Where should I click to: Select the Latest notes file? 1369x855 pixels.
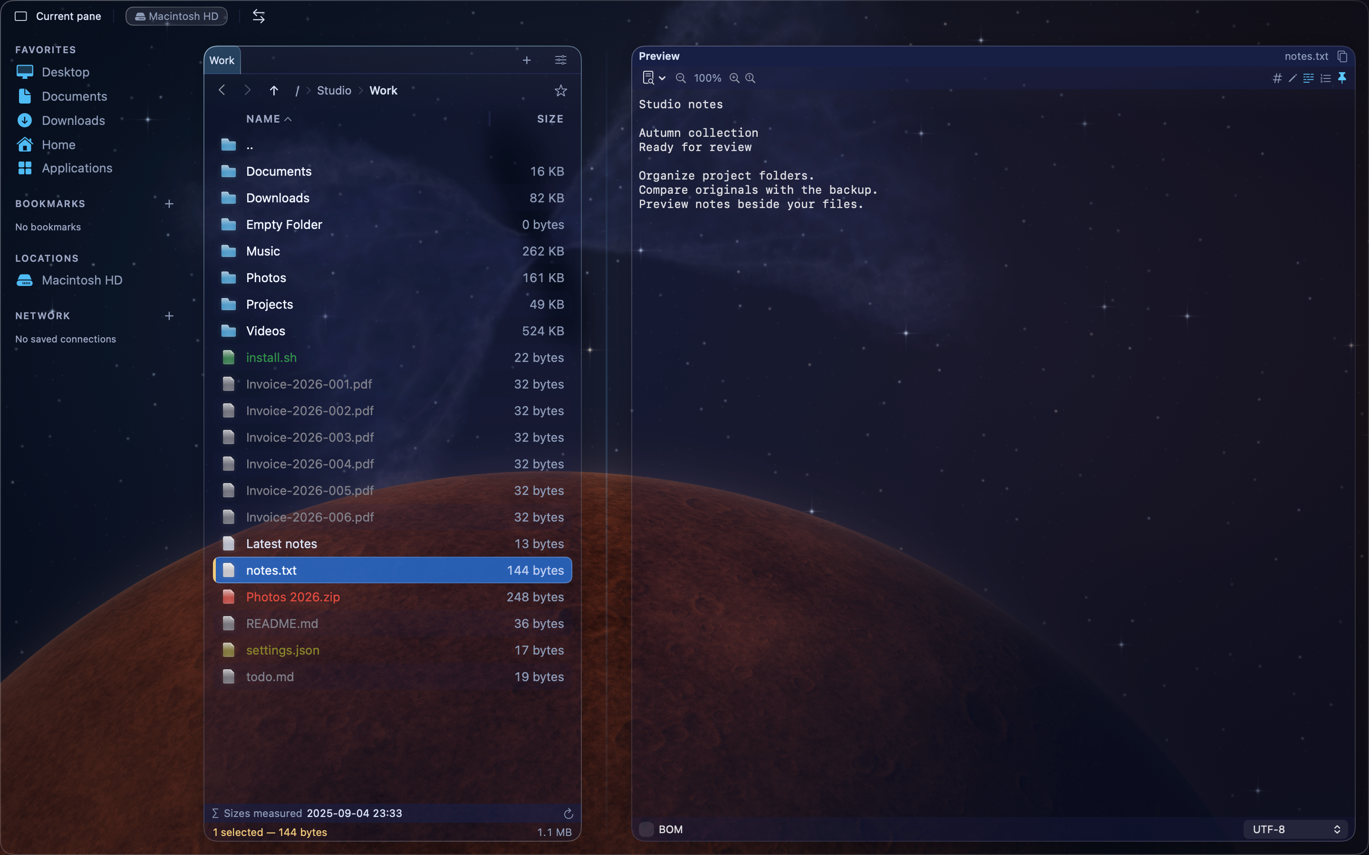click(393, 543)
